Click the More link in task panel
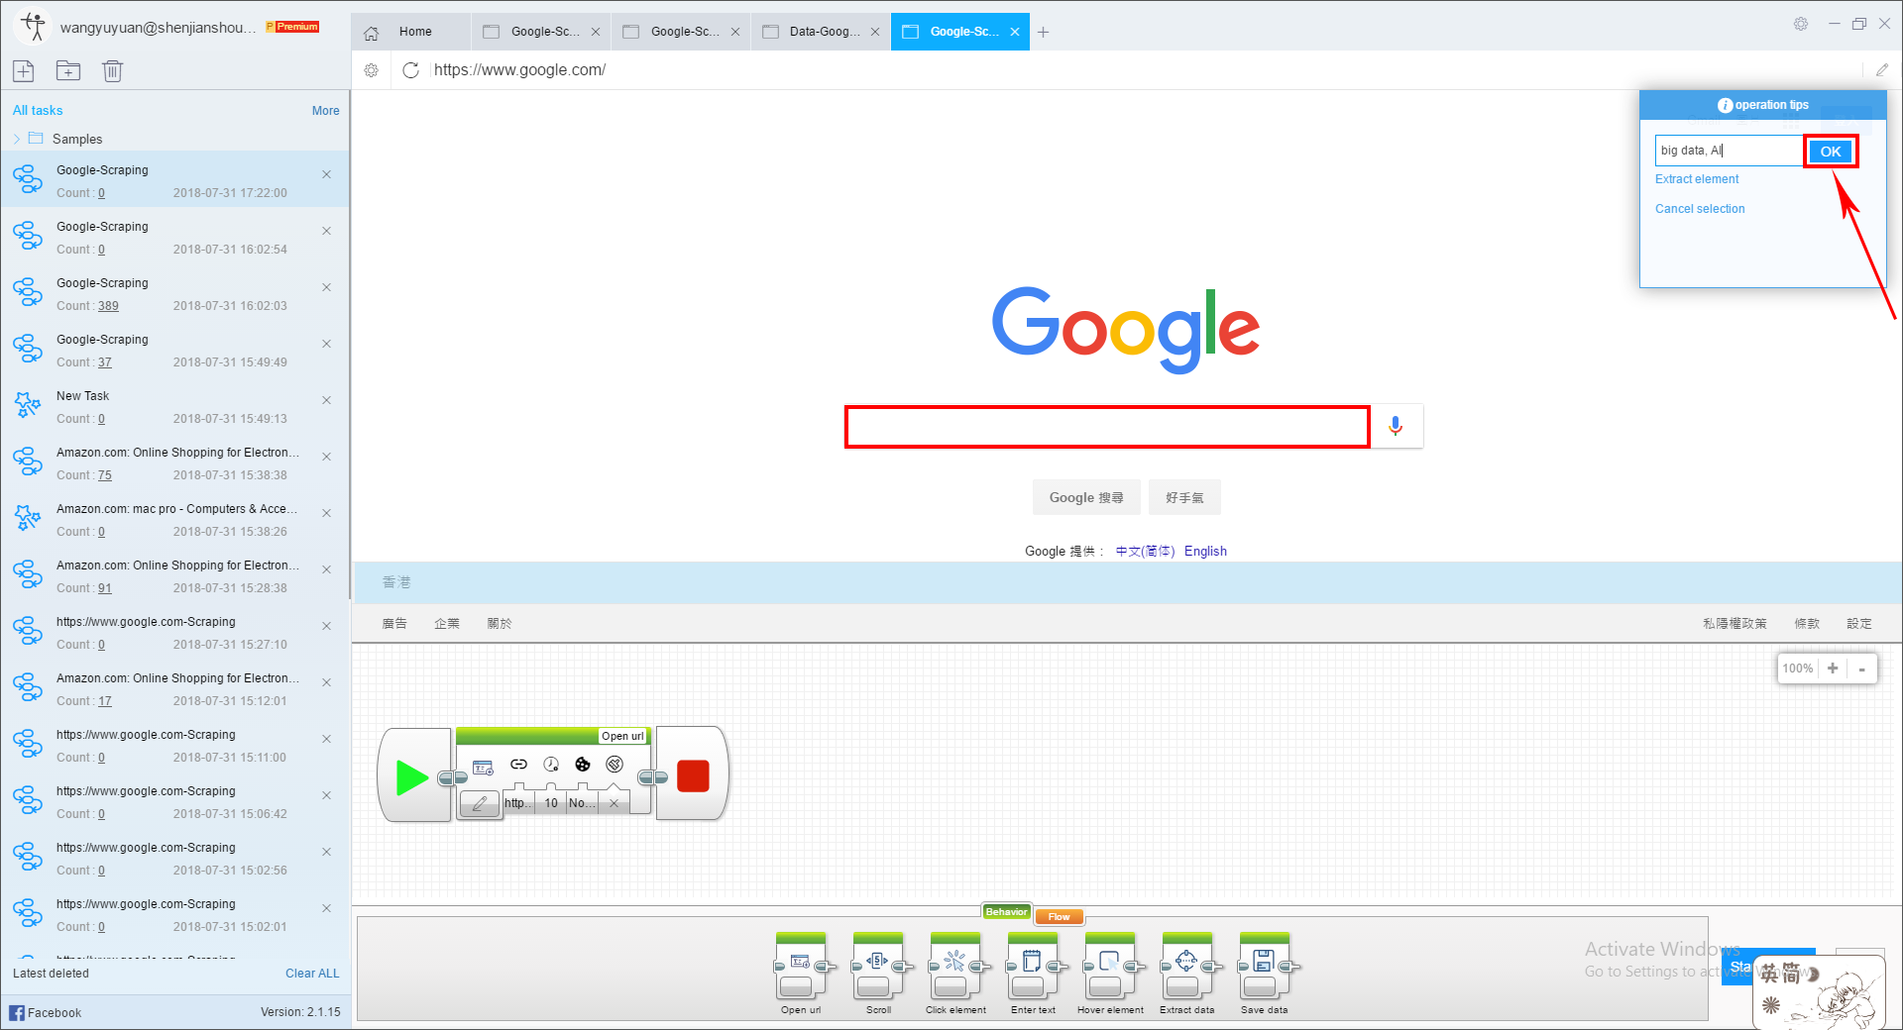Image resolution: width=1903 pixels, height=1030 pixels. (325, 111)
